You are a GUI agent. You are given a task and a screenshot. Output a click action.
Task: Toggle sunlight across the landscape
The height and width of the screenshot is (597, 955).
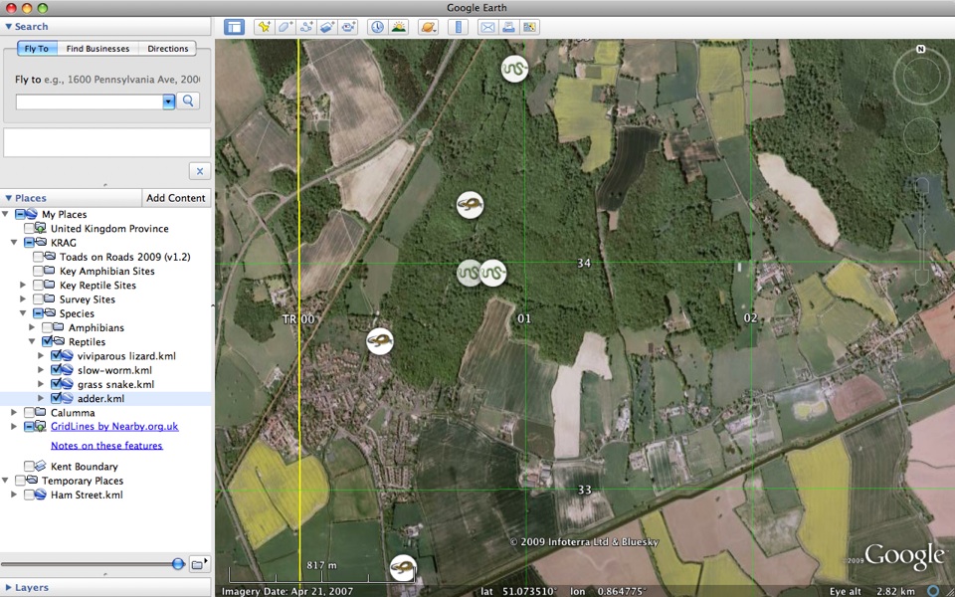click(398, 27)
